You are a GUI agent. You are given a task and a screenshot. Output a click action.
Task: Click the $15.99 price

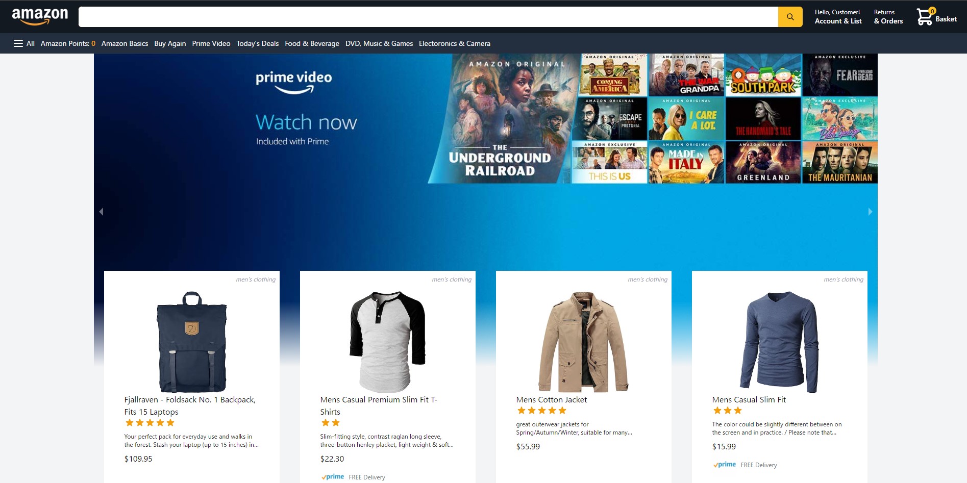pos(724,447)
